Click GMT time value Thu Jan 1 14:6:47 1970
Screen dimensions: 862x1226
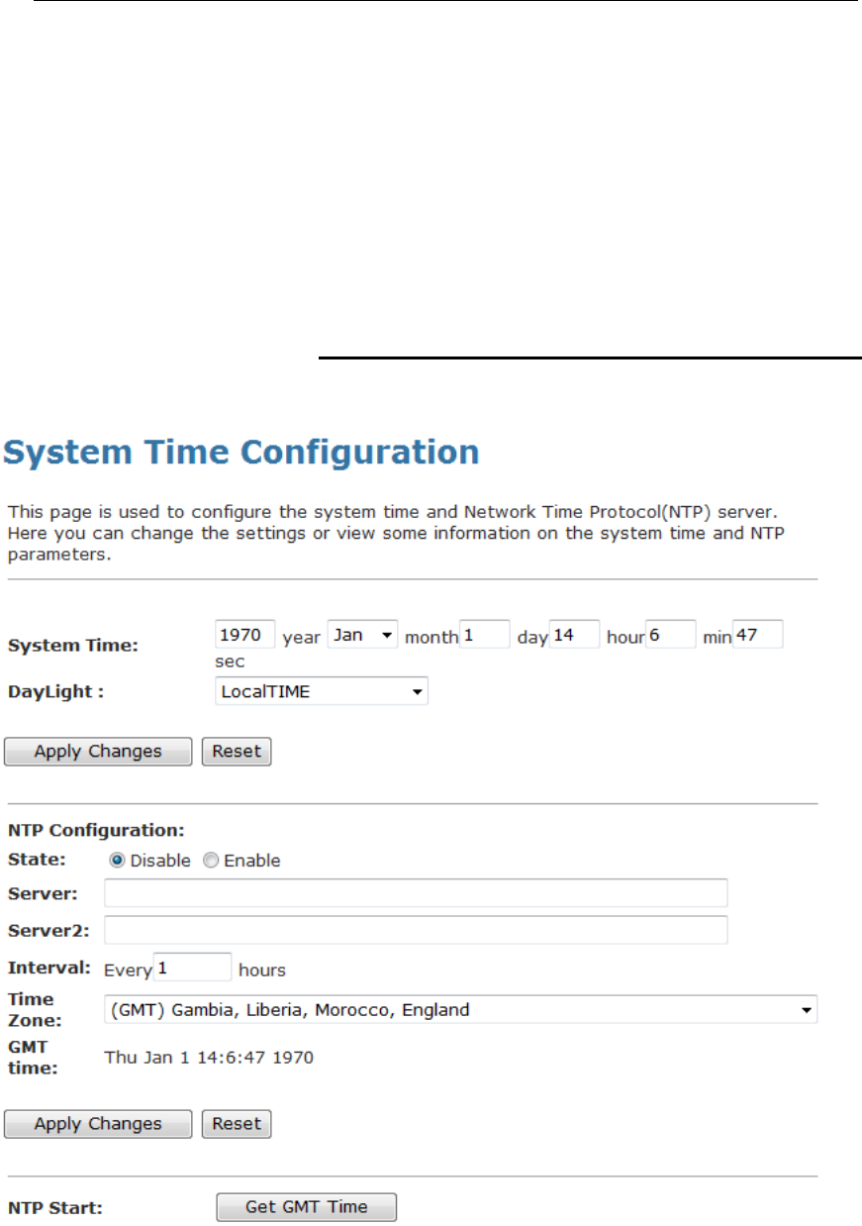(x=209, y=1058)
